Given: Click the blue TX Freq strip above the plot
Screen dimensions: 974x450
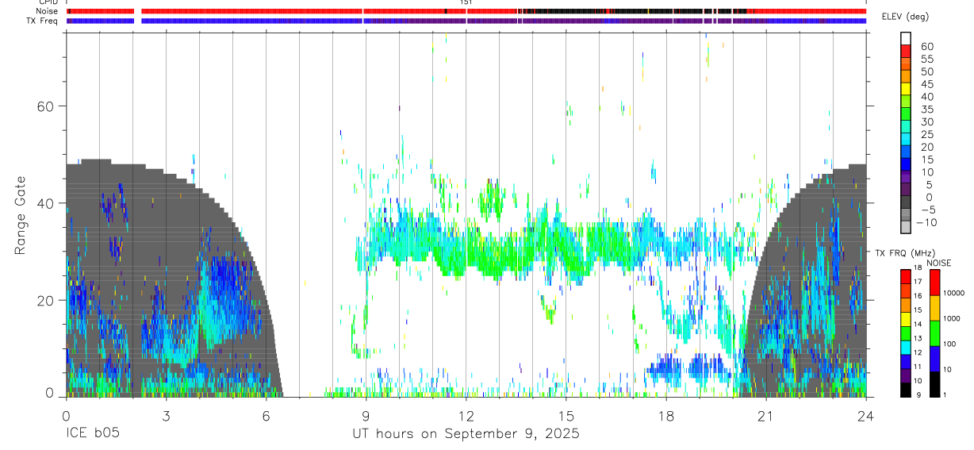Looking at the screenshot, I should (466, 21).
